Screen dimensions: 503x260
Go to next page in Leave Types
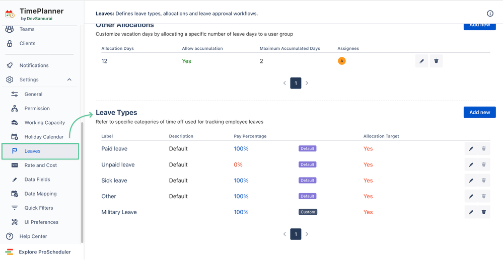click(x=307, y=234)
